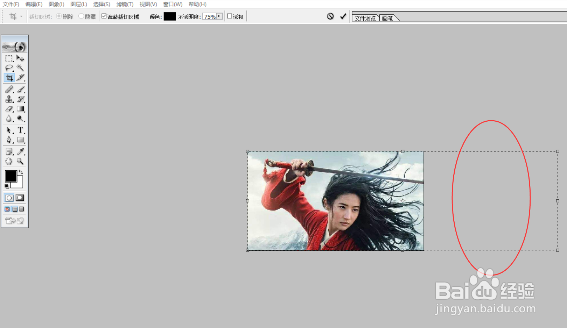Click the crop box top-right corner handle
567x328 pixels.
coord(558,151)
